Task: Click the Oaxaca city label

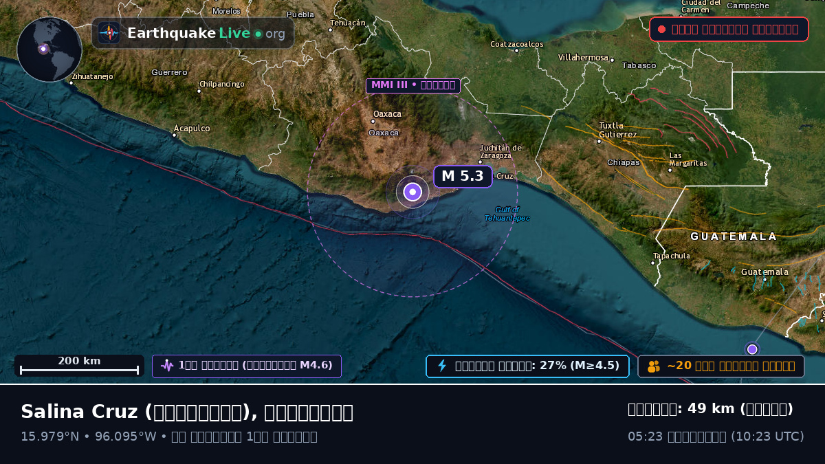Action: pos(387,114)
